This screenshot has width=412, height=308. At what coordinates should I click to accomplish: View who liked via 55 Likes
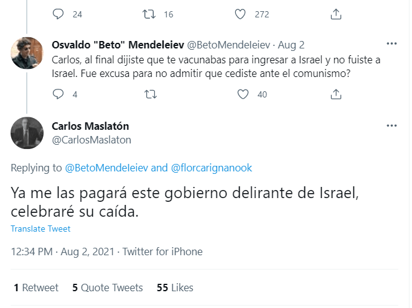175,288
